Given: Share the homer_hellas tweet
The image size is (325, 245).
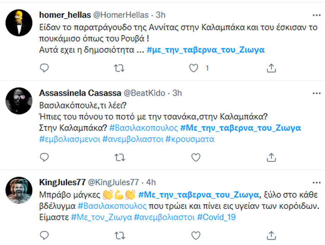Looking at the screenshot, I should click(x=272, y=68).
